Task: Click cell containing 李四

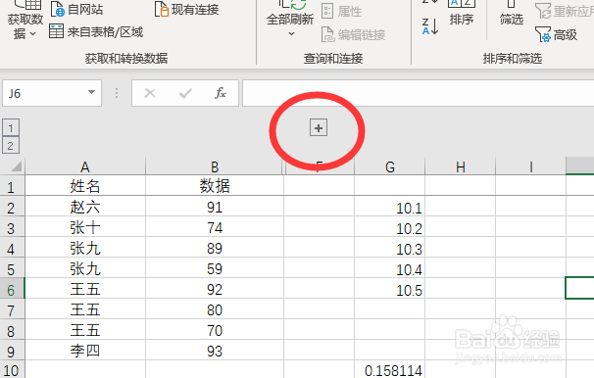Action: pos(85,350)
